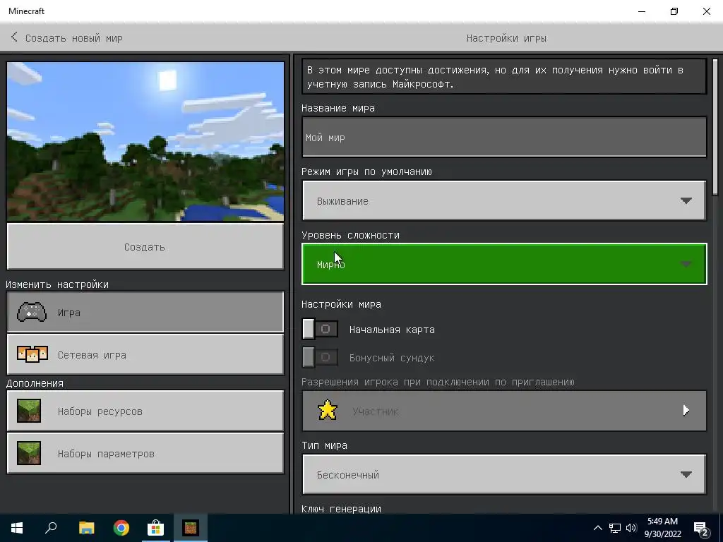The width and height of the screenshot is (723, 542).
Task: Click the right arrow on Участник row
Action: pos(686,410)
